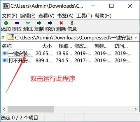Click the 测试 (Test) checkmark icon
Viewport: 140px width, 122px height.
28,23
